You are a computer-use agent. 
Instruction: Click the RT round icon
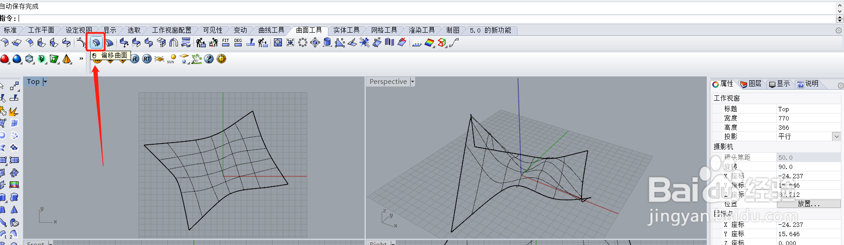tap(147, 59)
